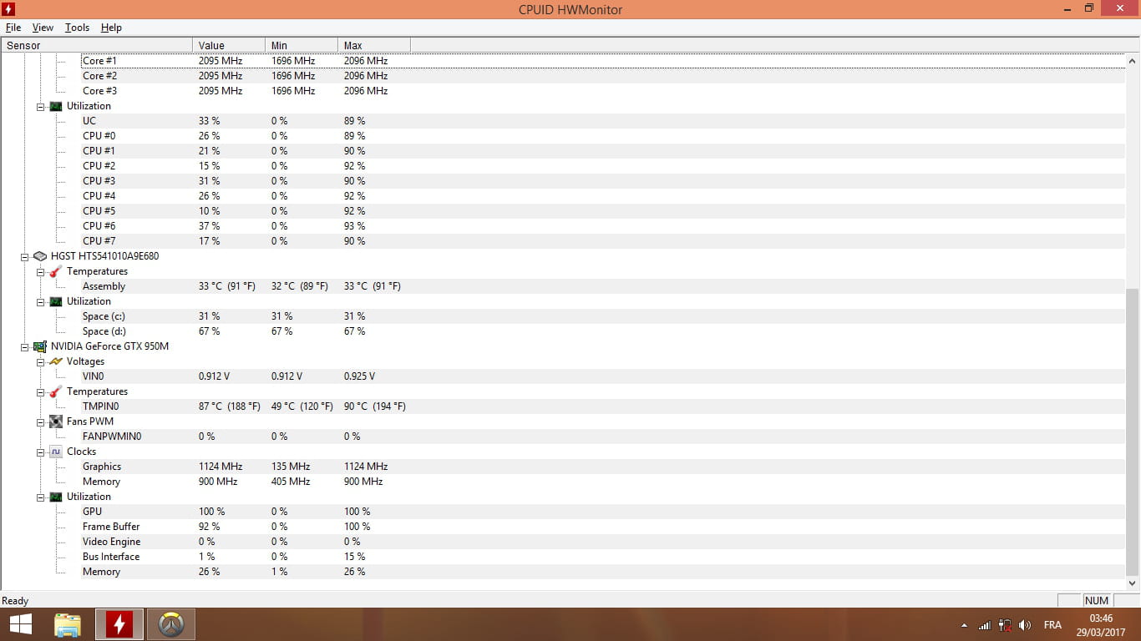Screen dimensions: 1141x641
Task: Switch to Overwatch in the taskbar
Action: coord(171,624)
